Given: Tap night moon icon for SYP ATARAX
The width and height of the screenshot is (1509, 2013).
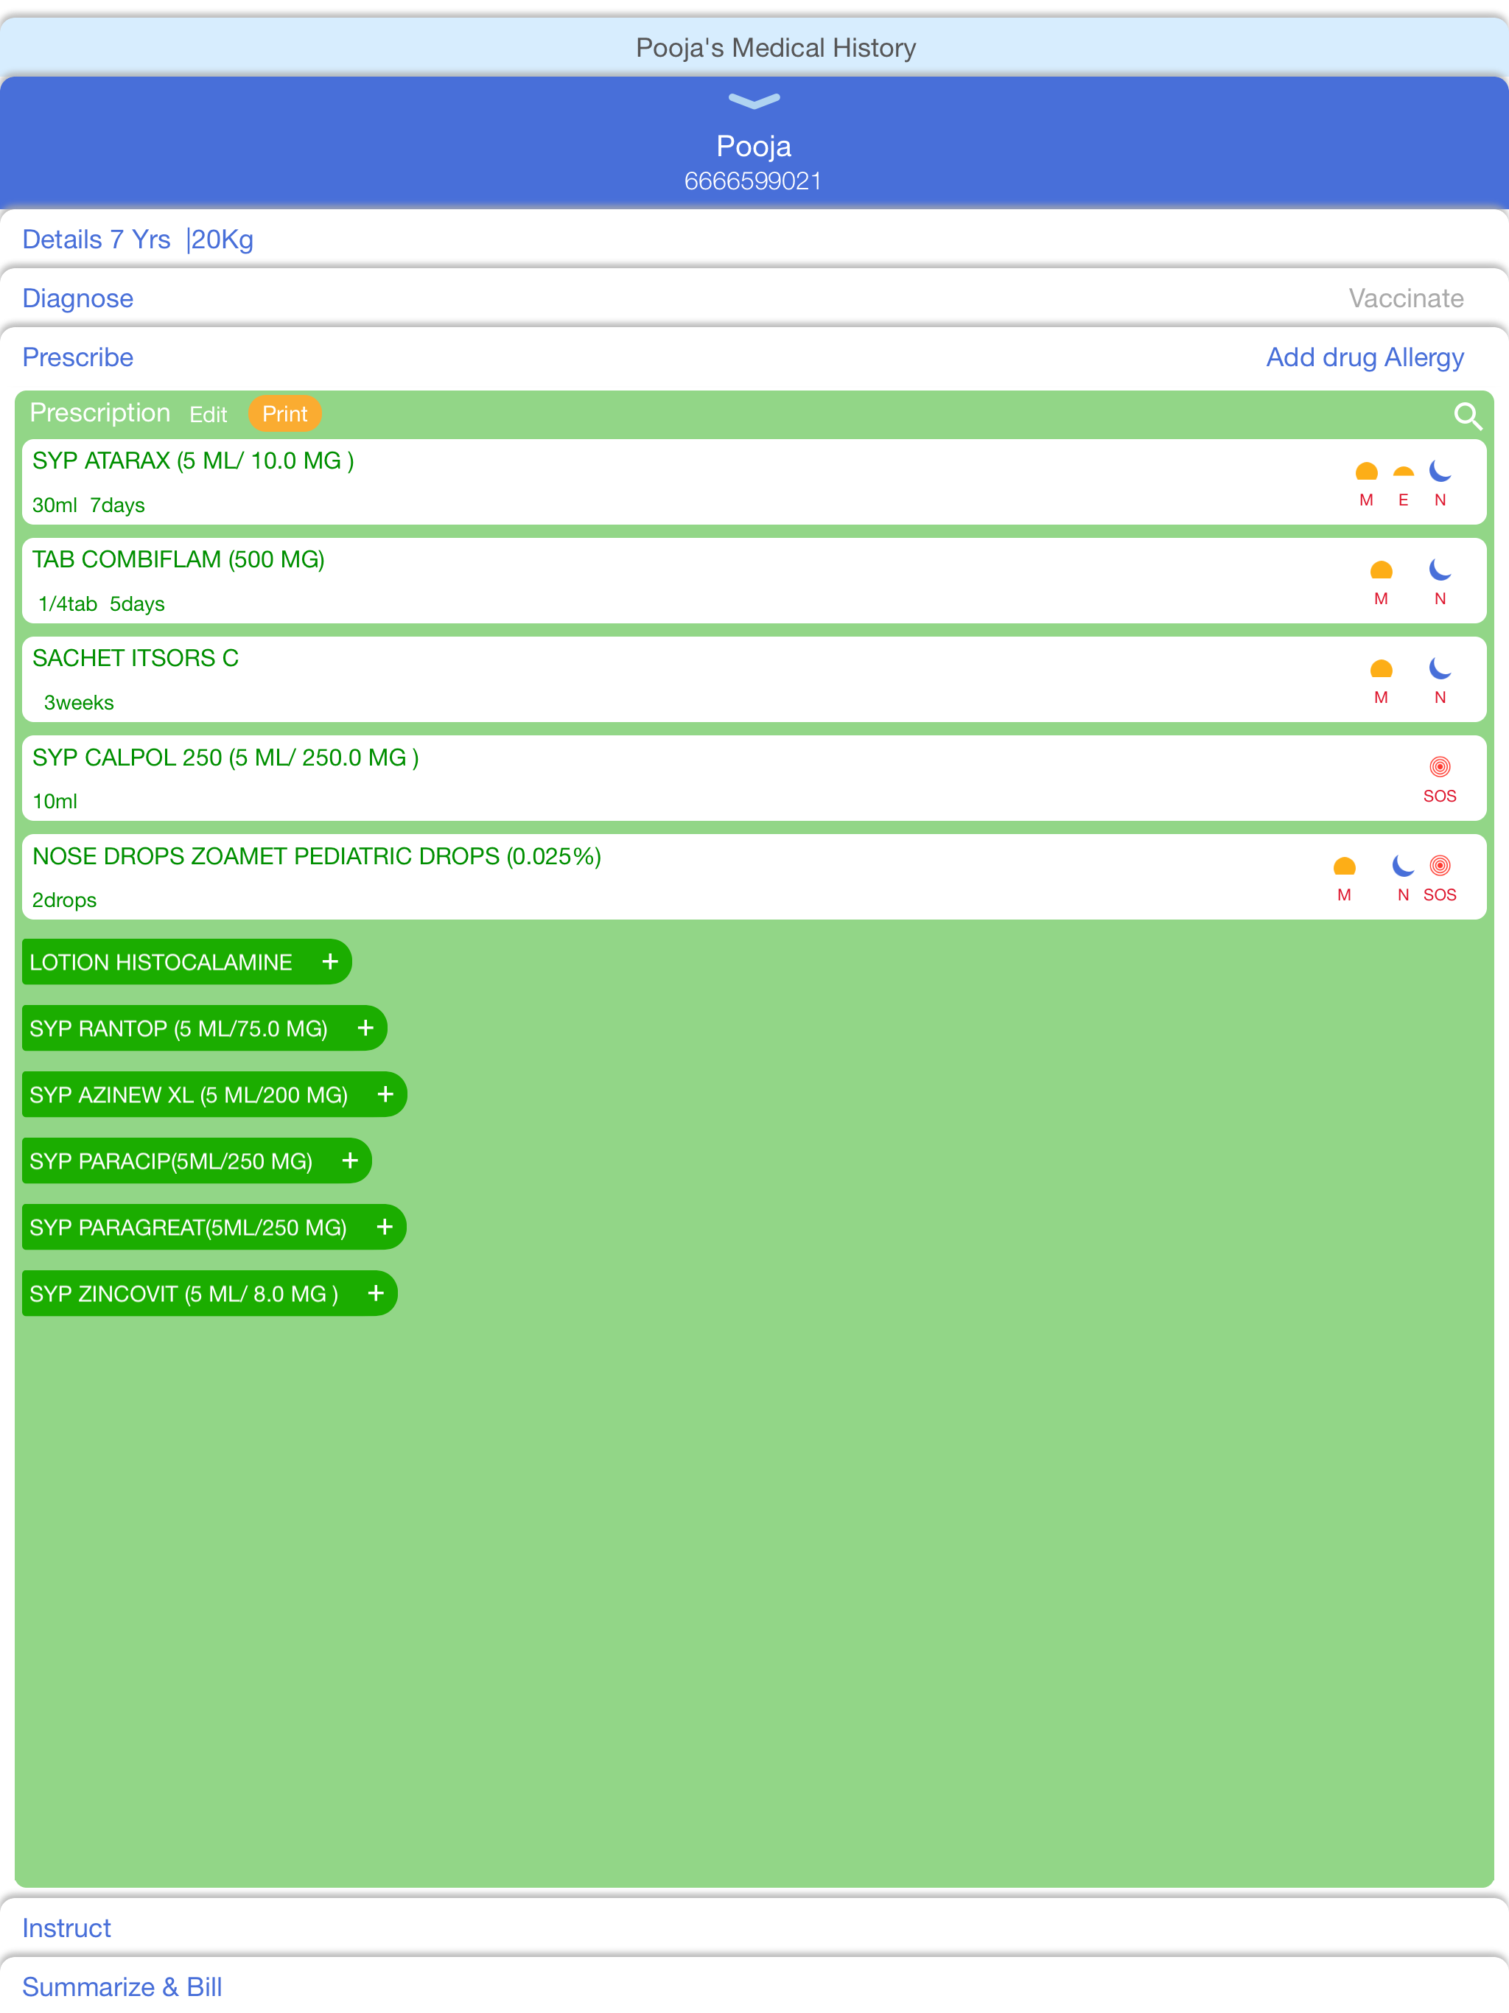Looking at the screenshot, I should point(1440,471).
